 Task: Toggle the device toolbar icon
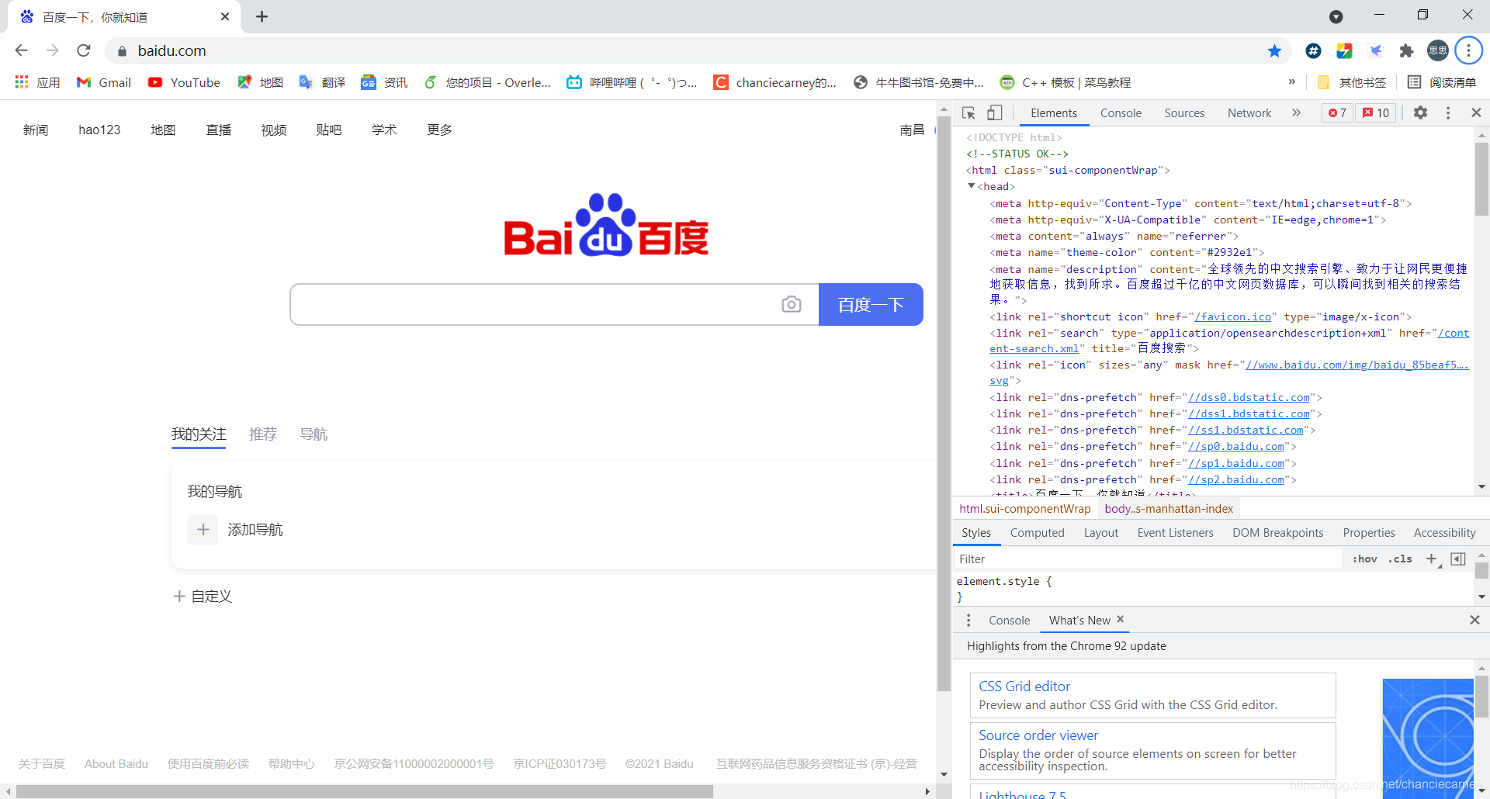coord(995,113)
